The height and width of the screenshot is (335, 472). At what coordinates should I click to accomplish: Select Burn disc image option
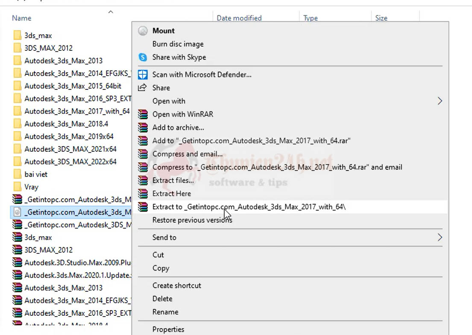coord(178,44)
